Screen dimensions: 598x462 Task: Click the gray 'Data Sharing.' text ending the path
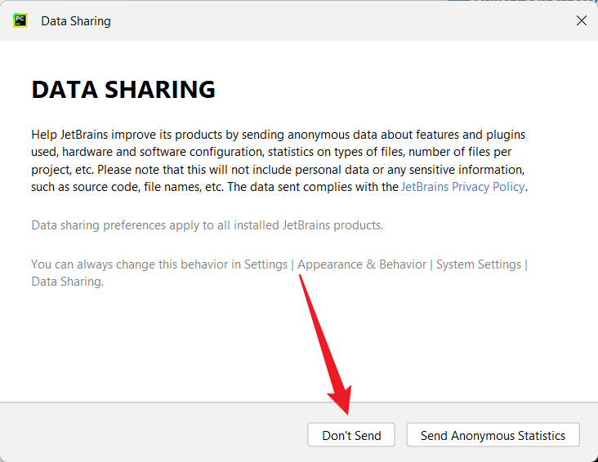coord(67,282)
